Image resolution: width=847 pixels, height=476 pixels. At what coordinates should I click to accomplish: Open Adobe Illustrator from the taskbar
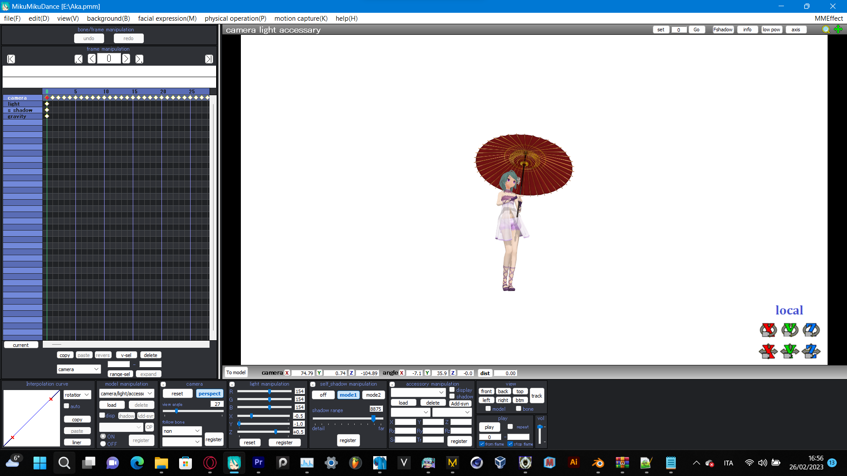click(x=573, y=463)
